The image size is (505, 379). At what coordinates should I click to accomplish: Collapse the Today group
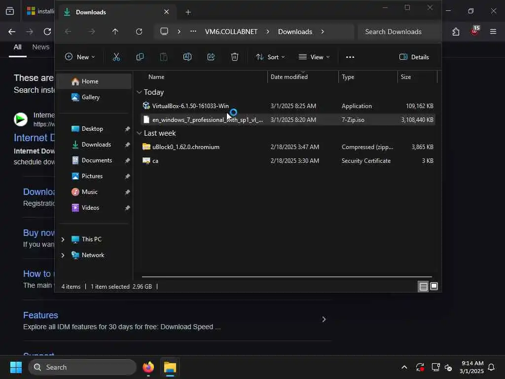click(139, 92)
